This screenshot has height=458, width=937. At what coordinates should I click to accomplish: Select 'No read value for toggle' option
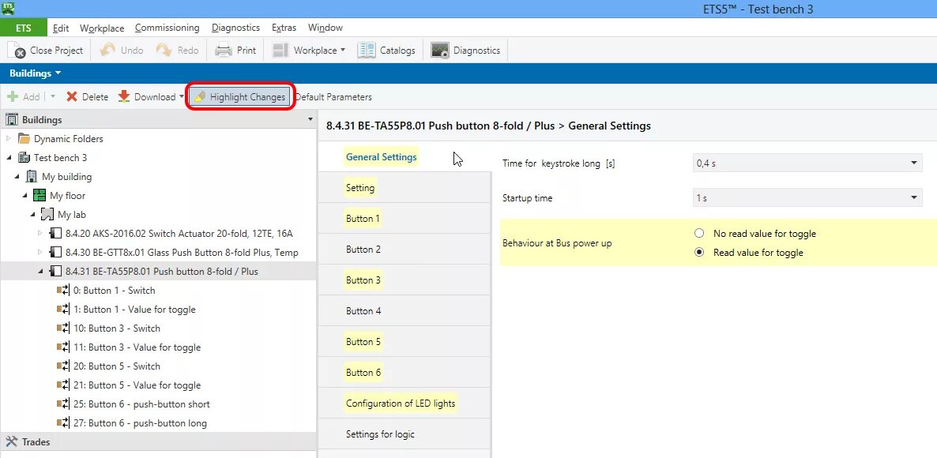click(699, 234)
